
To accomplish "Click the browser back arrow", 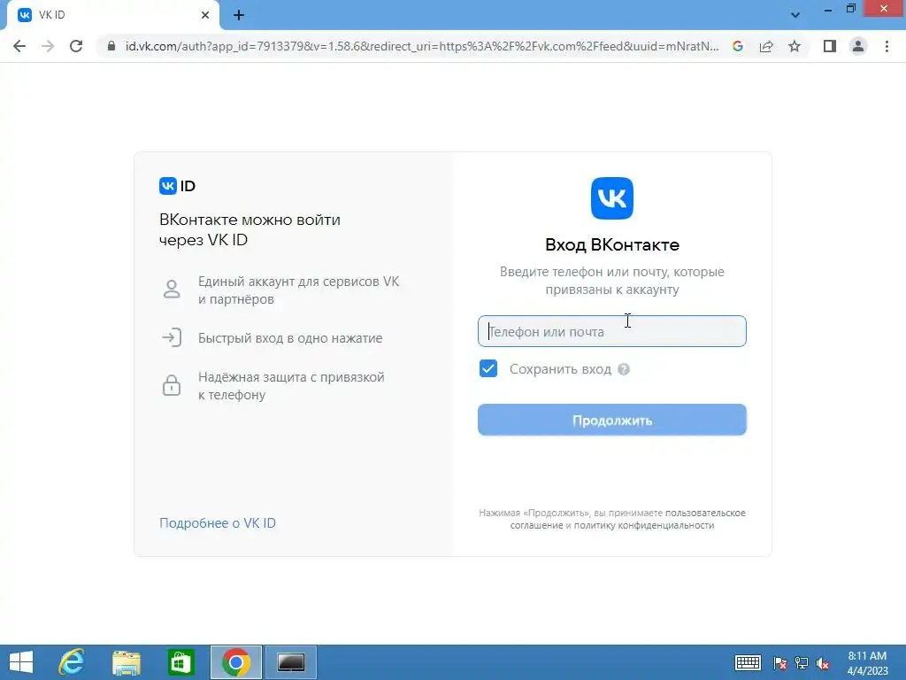I will [x=19, y=46].
